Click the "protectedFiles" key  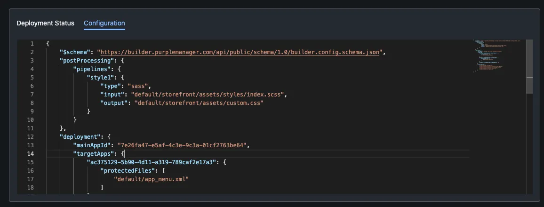click(128, 171)
